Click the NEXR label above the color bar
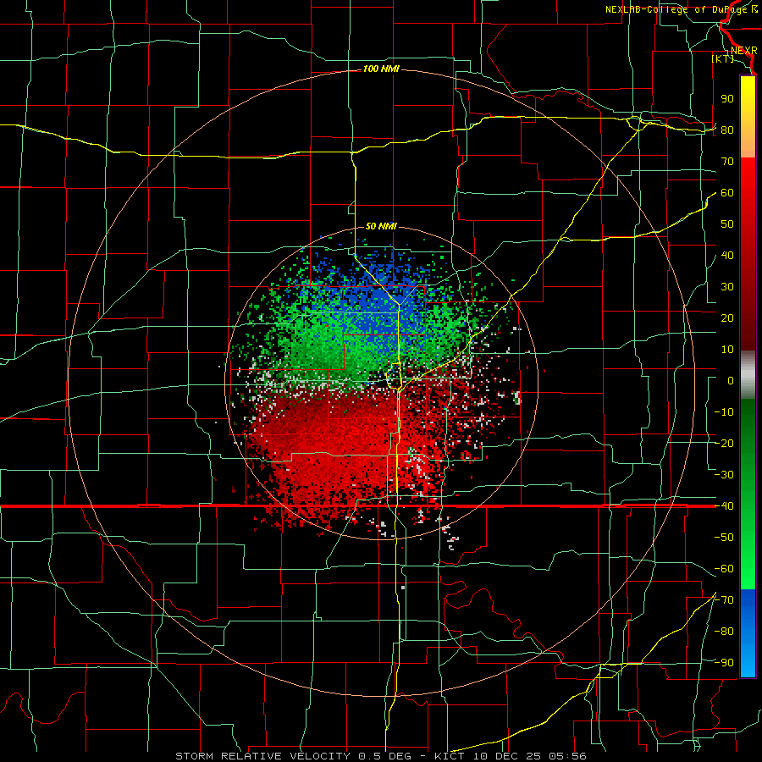Image resolution: width=762 pixels, height=762 pixels. (744, 51)
